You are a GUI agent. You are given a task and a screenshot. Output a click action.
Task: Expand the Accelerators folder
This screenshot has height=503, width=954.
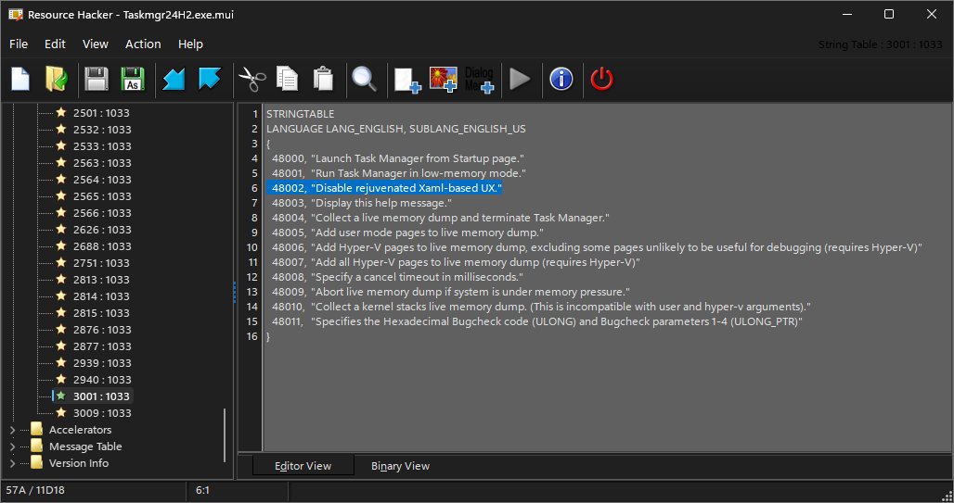(x=12, y=430)
